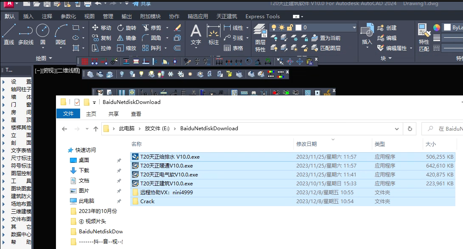This screenshot has height=249, width=463.
Task: Click the color wheel icon in Properties
Action: click(436, 28)
